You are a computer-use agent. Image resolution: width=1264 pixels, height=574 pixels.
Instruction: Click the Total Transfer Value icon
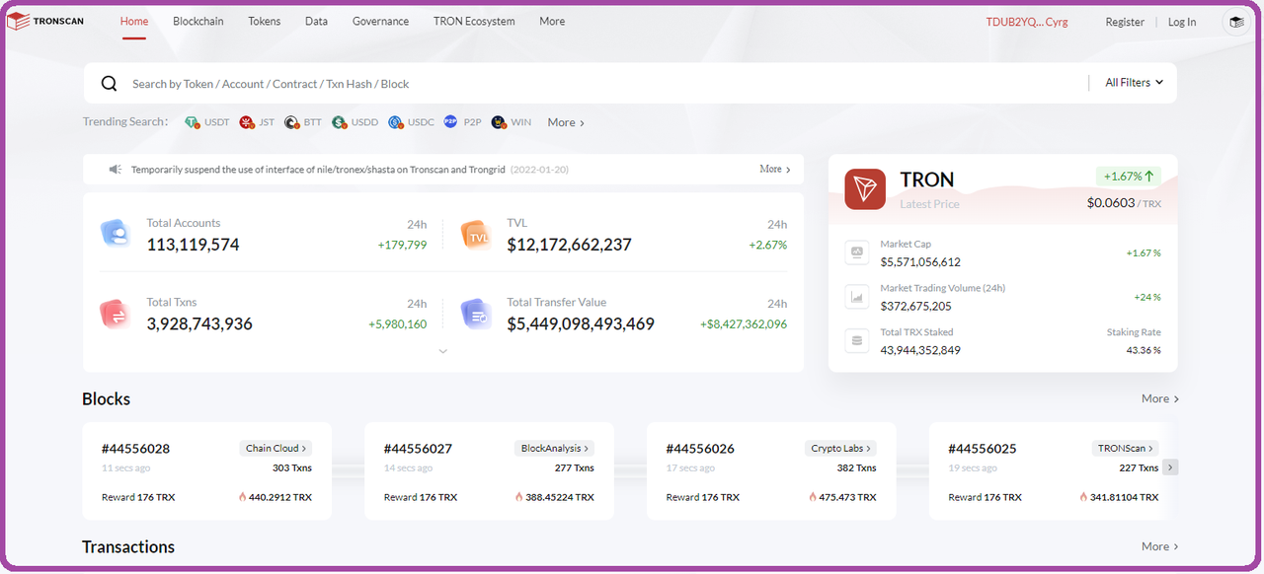pyautogui.click(x=476, y=312)
